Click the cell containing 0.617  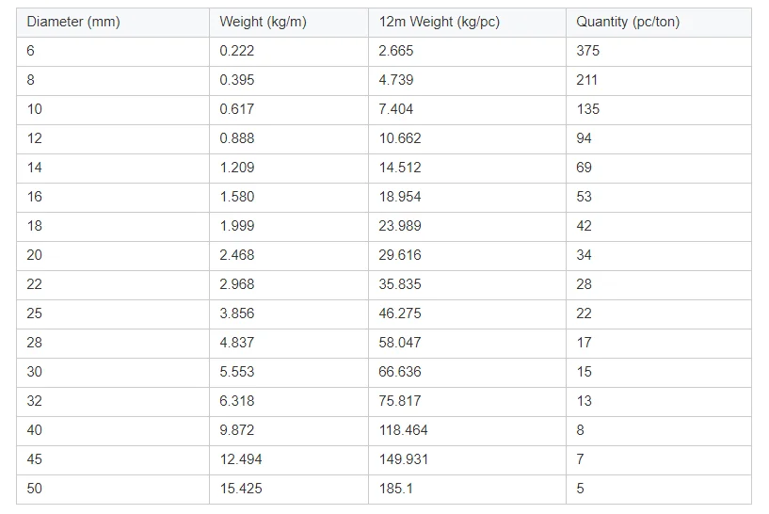(237, 109)
